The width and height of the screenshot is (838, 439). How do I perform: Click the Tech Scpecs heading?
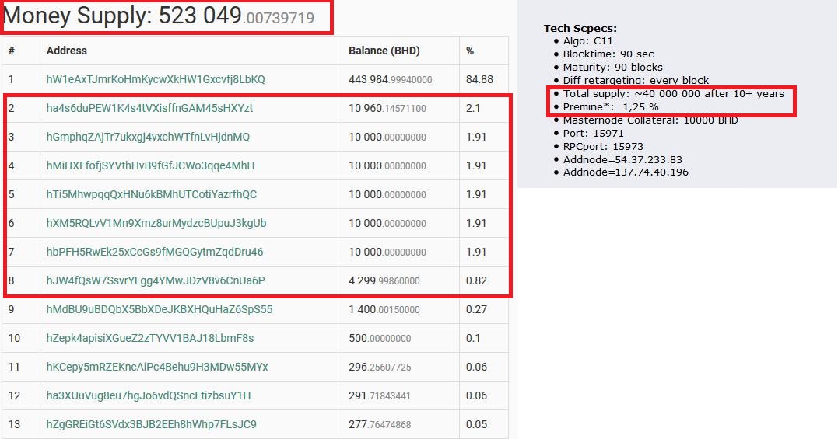click(x=580, y=28)
